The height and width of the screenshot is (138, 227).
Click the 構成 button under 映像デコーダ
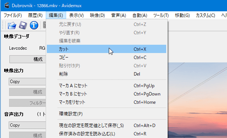[x=28, y=59]
